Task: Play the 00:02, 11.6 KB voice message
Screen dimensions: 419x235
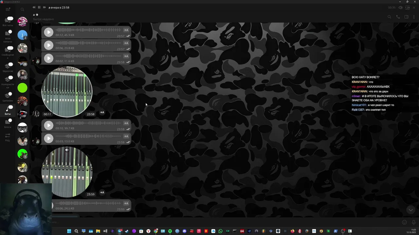Action: (48, 58)
